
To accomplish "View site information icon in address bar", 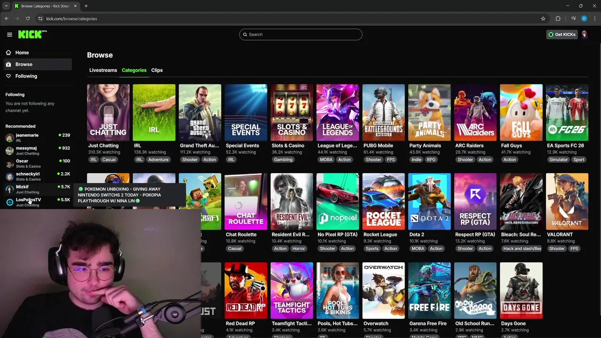I will coord(40,18).
